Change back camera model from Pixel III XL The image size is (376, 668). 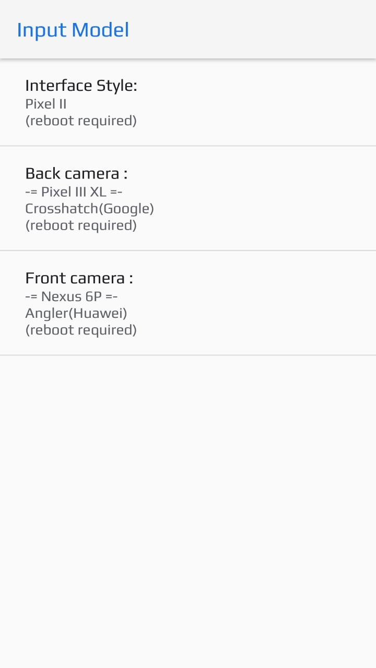(x=188, y=198)
